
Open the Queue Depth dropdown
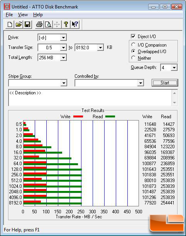point(174,68)
